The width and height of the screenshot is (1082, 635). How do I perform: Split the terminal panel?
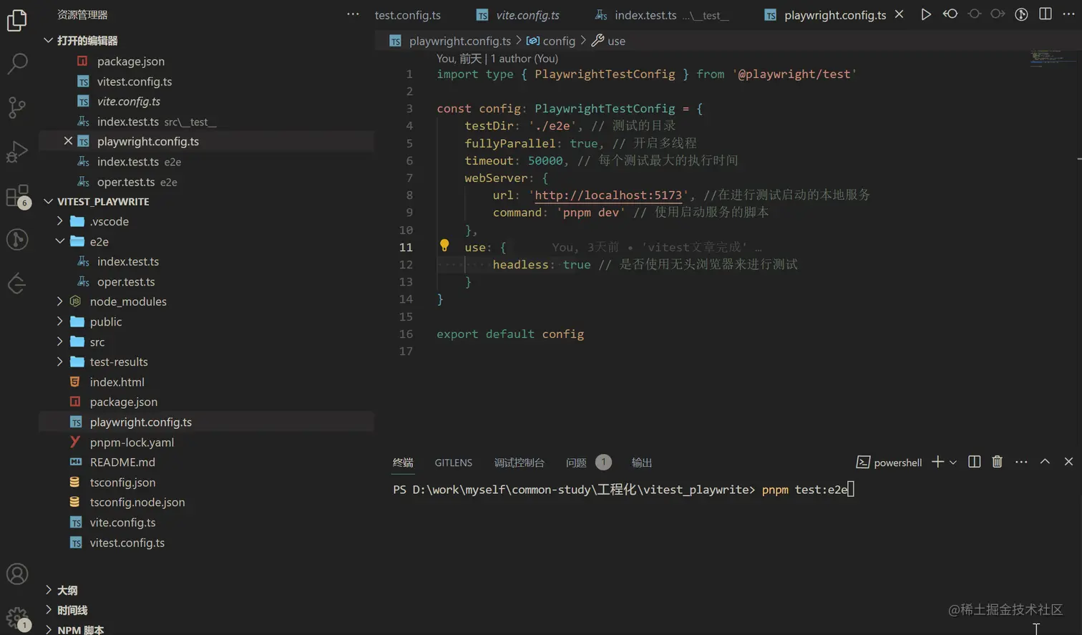click(974, 462)
